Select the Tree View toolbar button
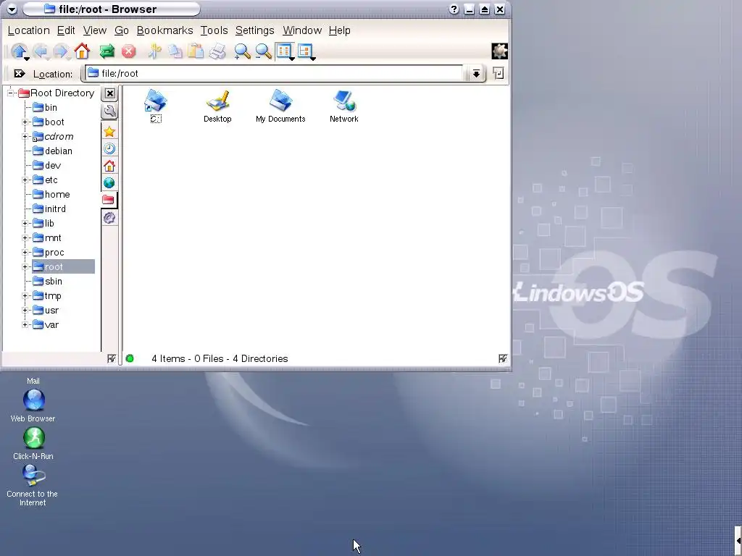Viewport: 742px width, 556px height. (x=306, y=51)
